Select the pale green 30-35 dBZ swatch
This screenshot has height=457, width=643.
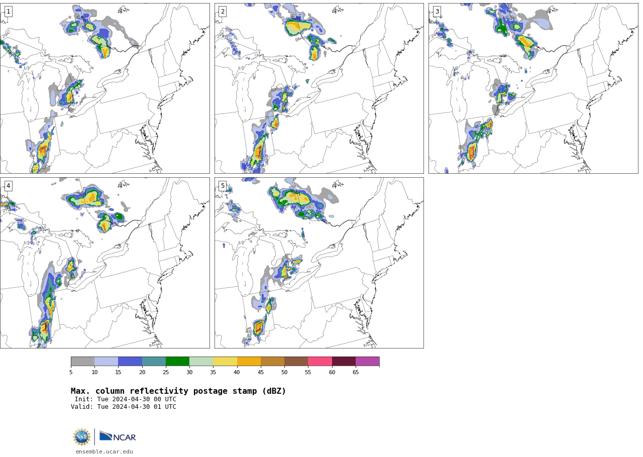pyautogui.click(x=201, y=362)
